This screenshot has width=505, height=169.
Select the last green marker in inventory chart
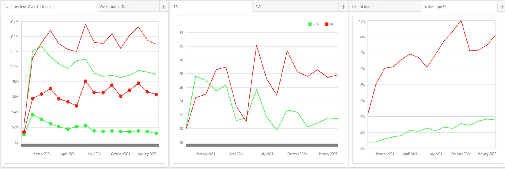156,133
